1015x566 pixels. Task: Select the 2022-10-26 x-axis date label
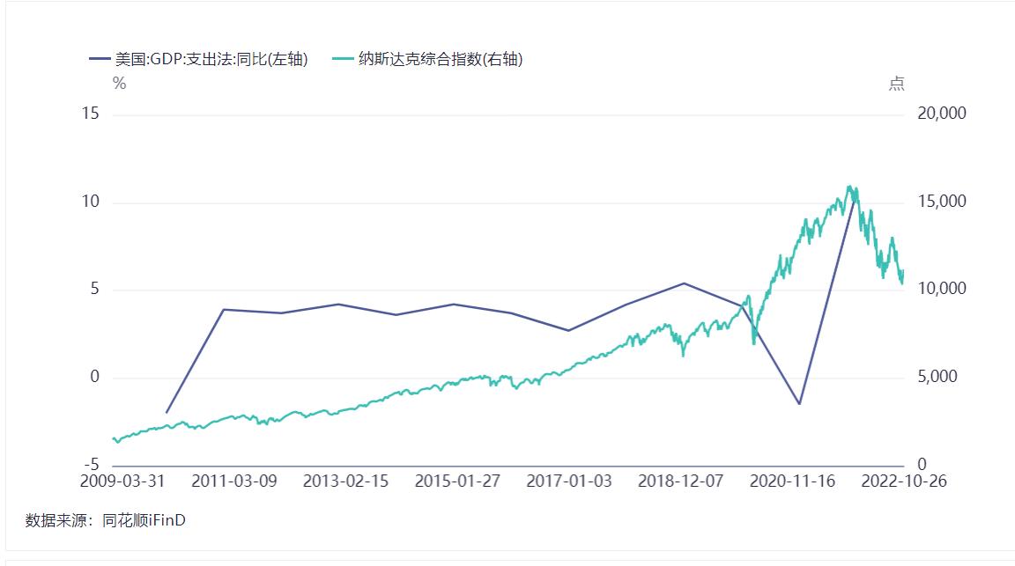tap(904, 481)
